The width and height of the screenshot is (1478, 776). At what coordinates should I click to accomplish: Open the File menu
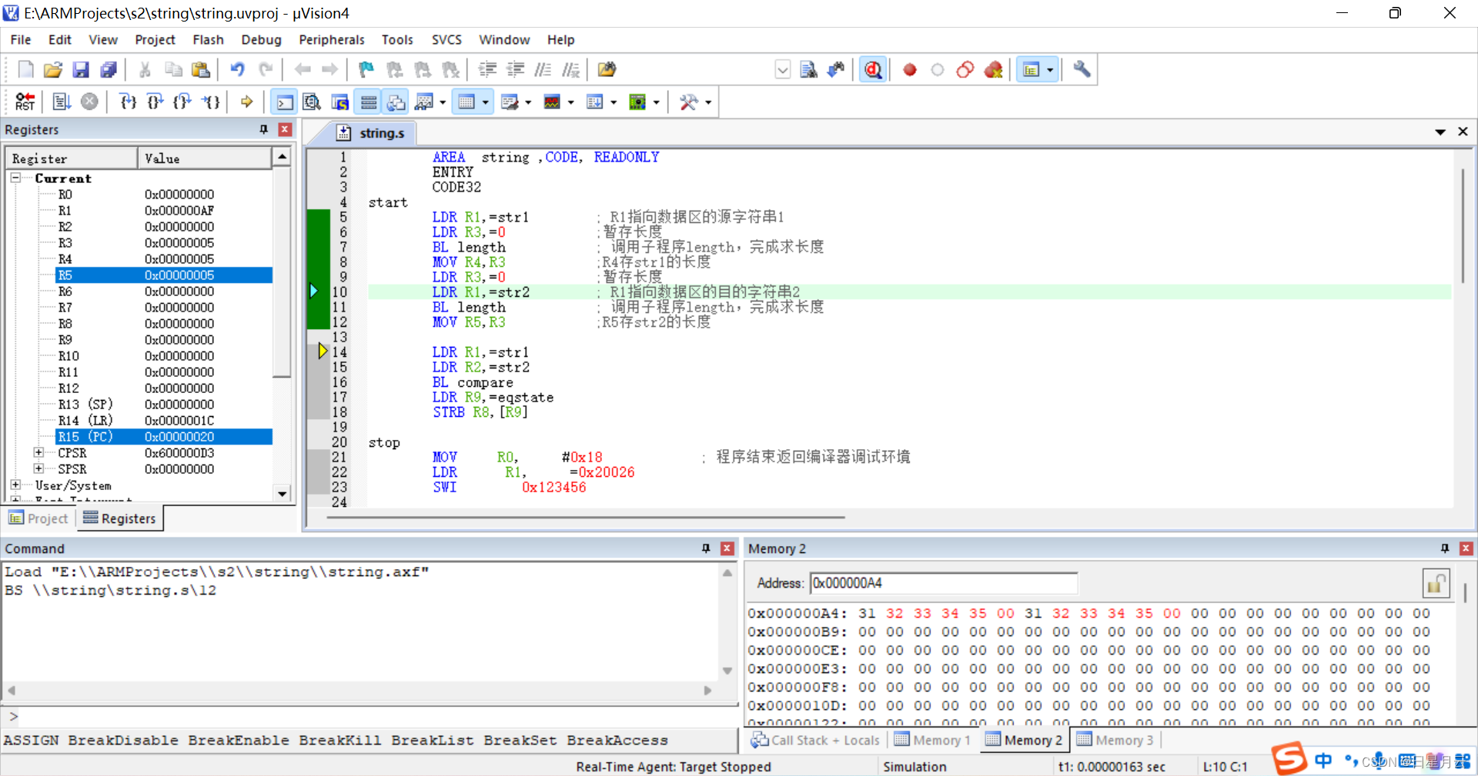(21, 39)
